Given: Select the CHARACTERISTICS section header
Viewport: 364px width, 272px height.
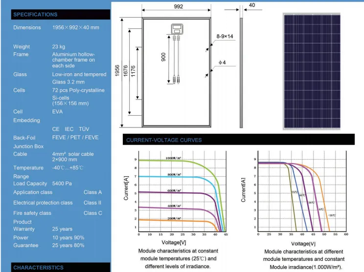Looking at the screenshot, I should click(38, 268).
